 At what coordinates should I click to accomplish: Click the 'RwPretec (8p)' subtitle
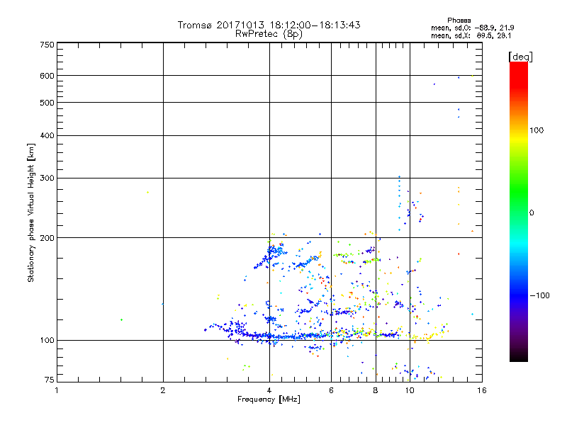269,34
